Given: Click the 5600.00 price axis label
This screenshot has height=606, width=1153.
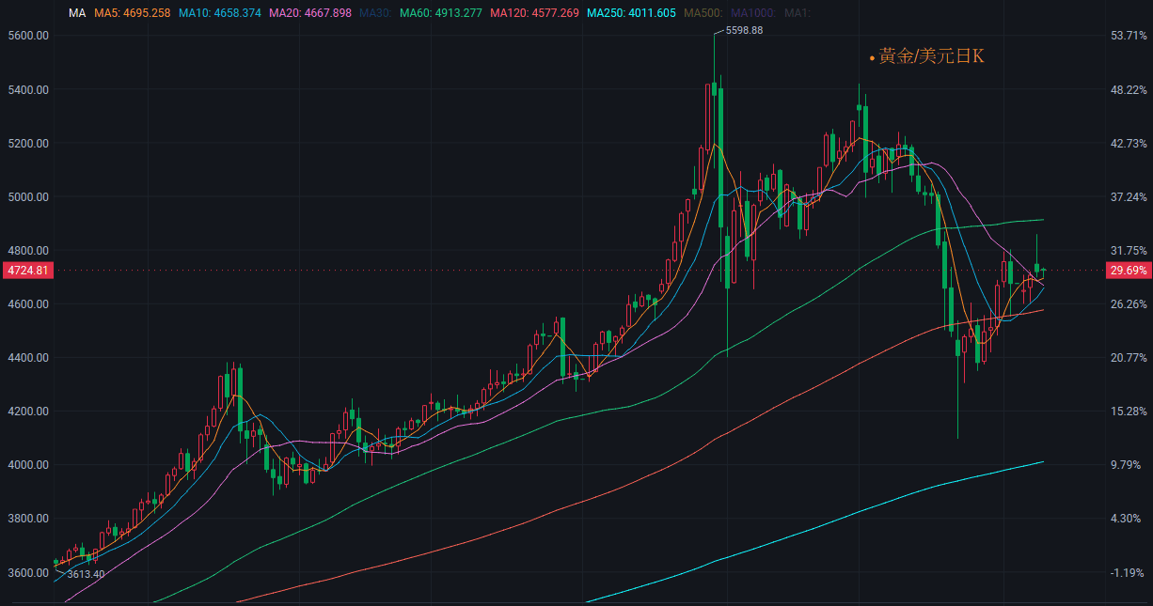Looking at the screenshot, I should pos(28,36).
